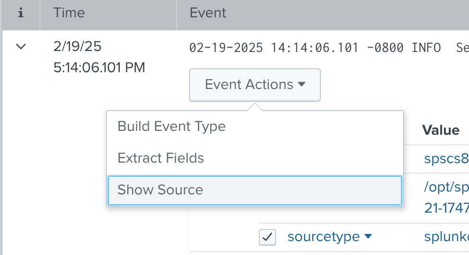Open the Event Actions dropdown
Screen dimensions: 469x255
(254, 85)
